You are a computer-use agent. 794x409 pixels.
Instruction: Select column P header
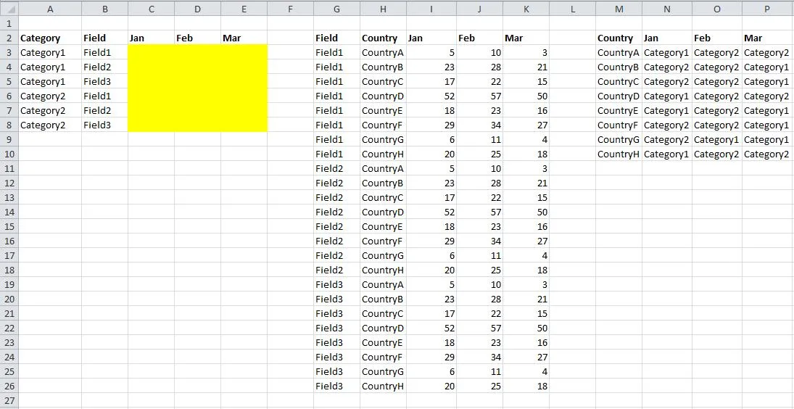click(x=768, y=9)
